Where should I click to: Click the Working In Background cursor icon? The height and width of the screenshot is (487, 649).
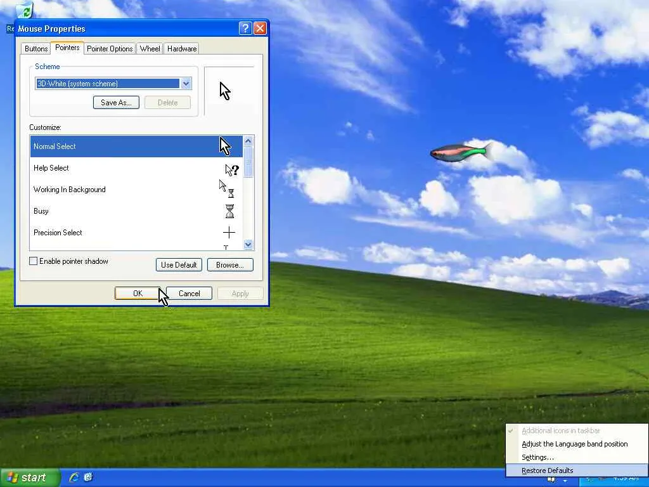click(227, 188)
